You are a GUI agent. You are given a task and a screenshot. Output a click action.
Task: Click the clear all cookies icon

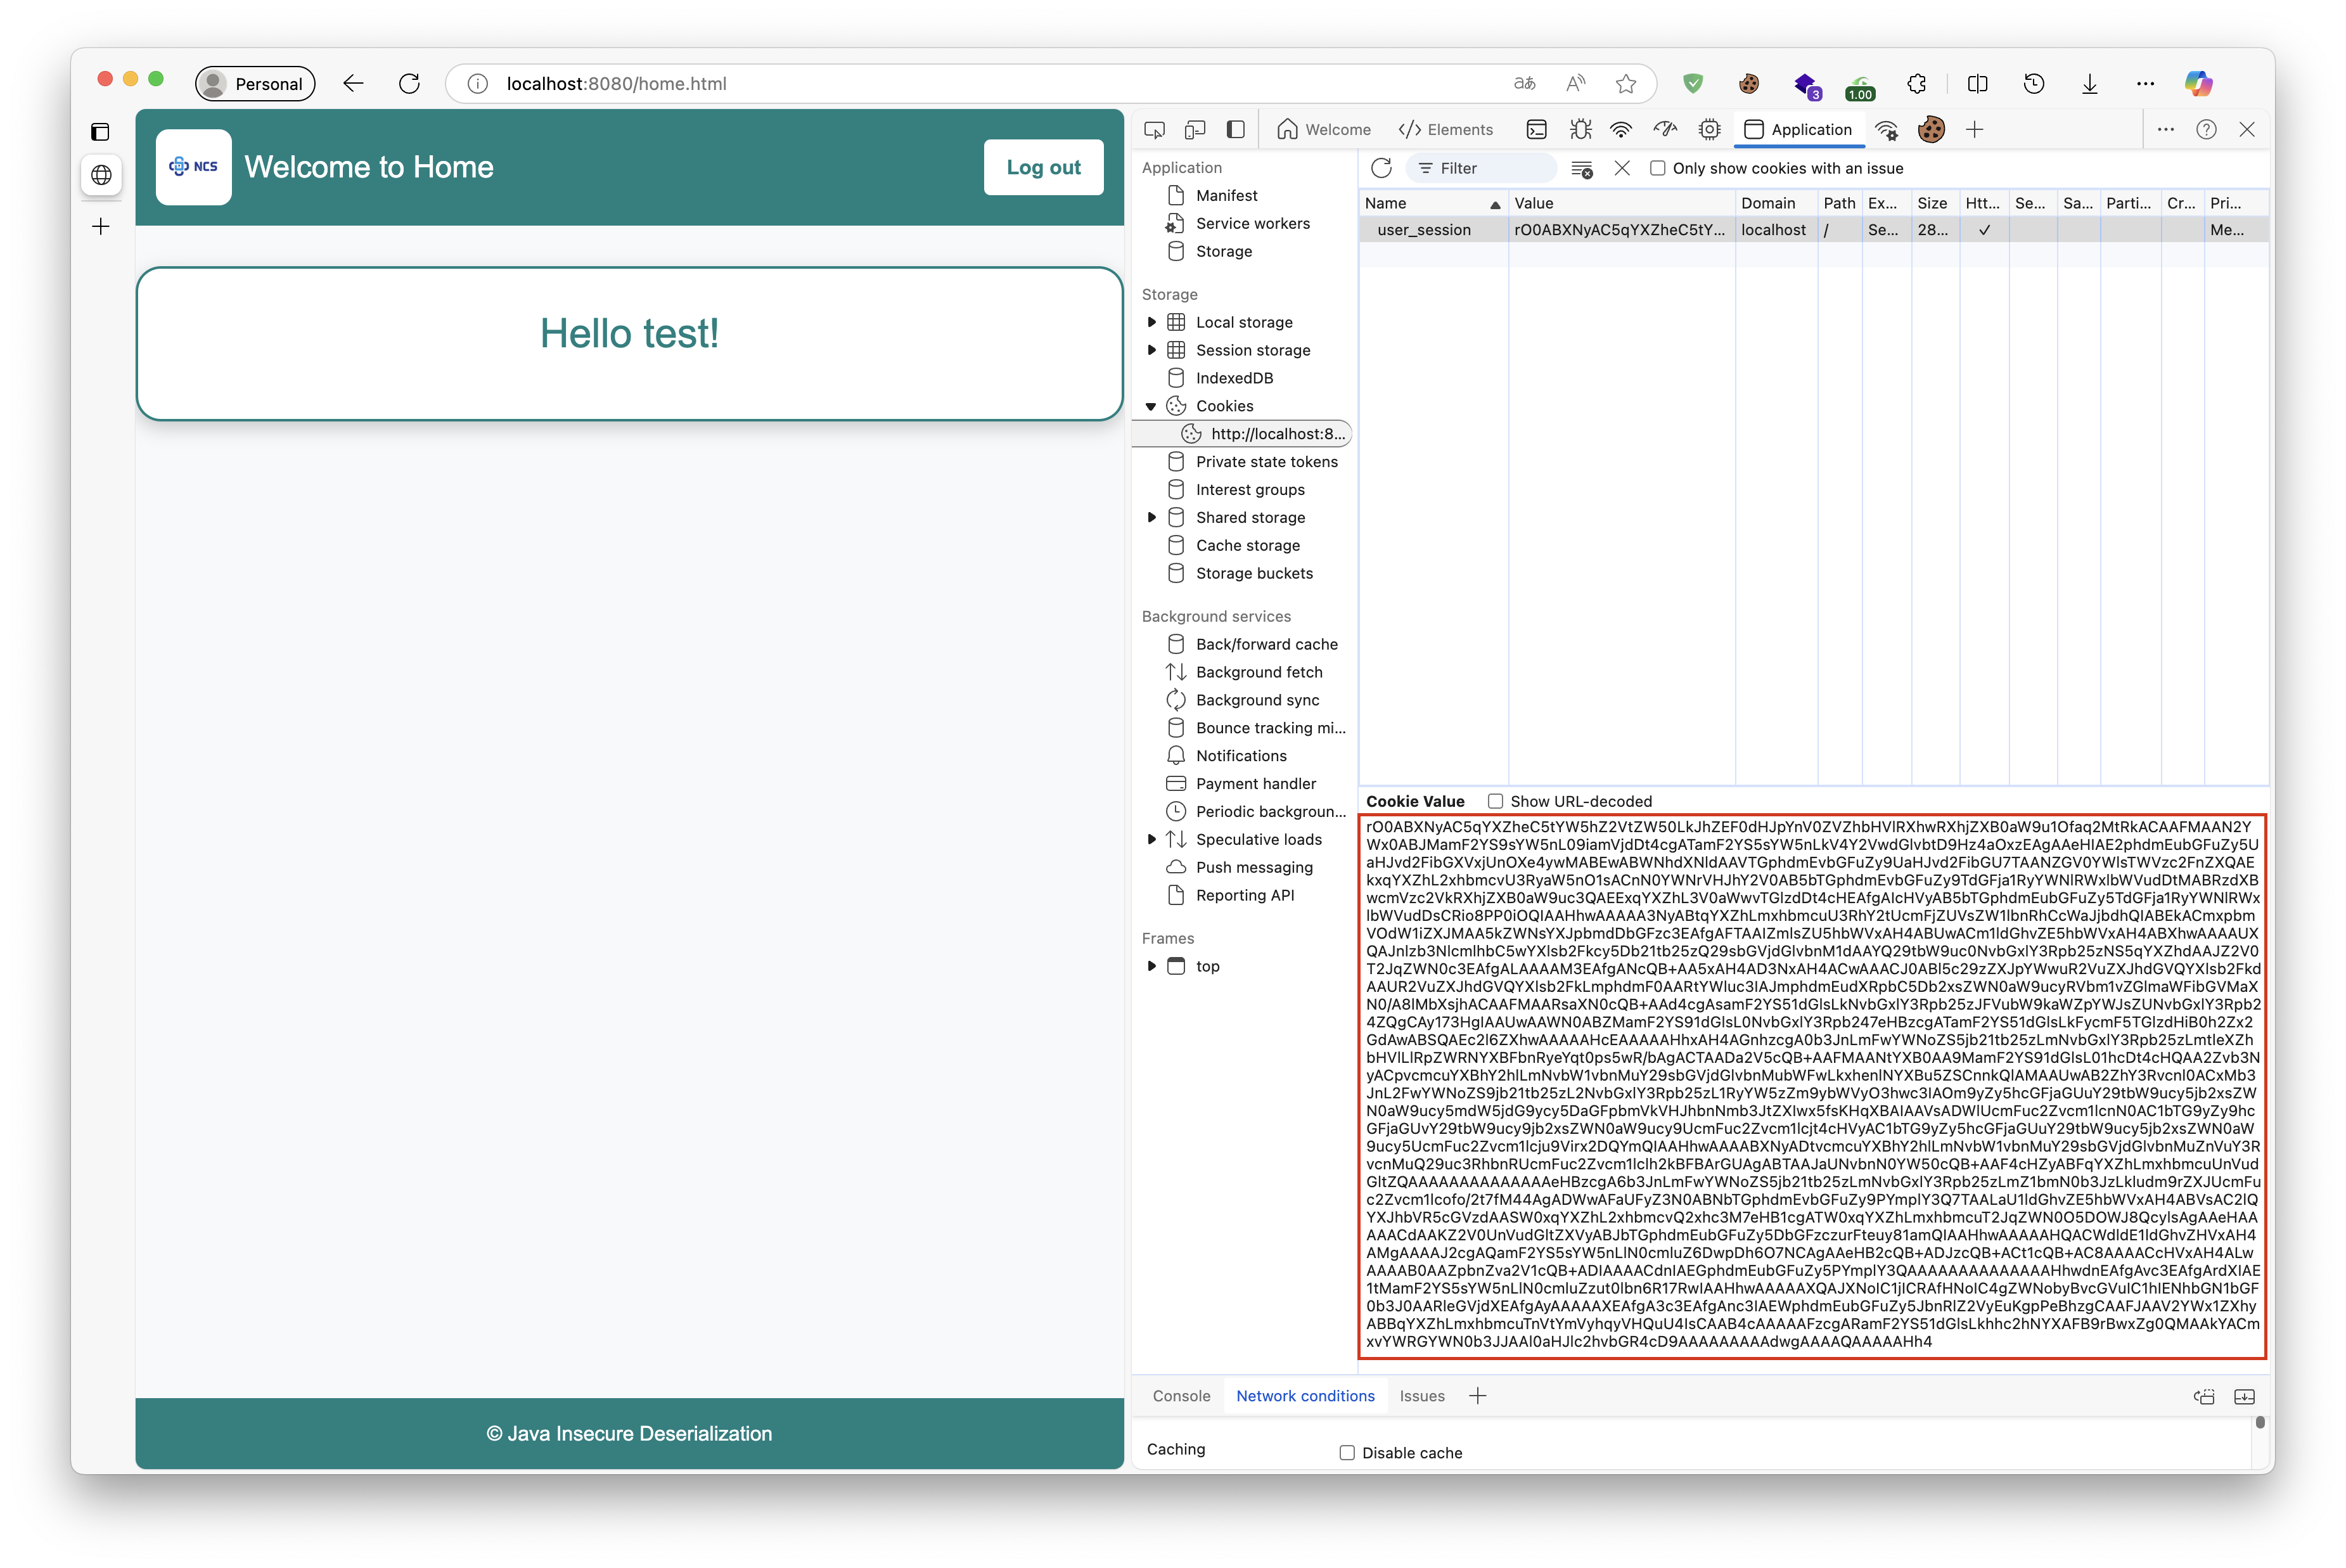click(x=1581, y=169)
